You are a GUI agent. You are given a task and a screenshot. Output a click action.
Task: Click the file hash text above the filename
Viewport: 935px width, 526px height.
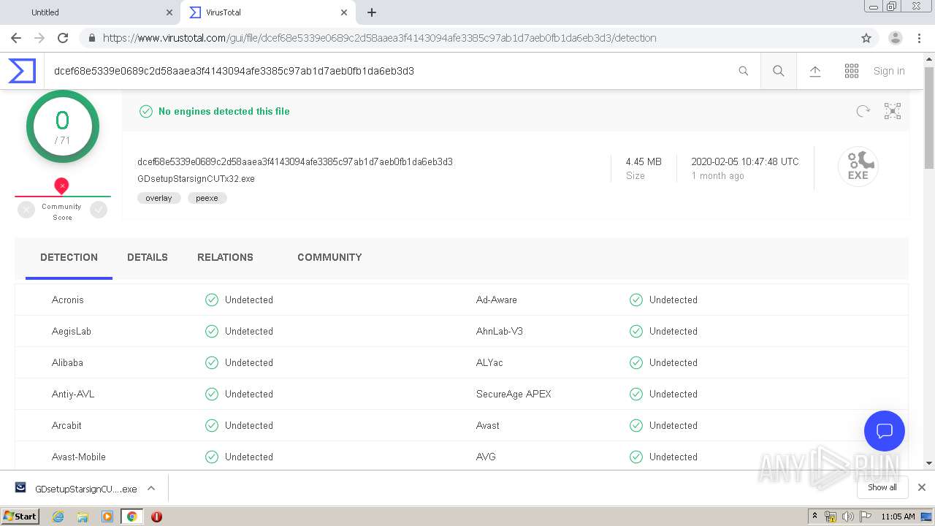click(295, 161)
